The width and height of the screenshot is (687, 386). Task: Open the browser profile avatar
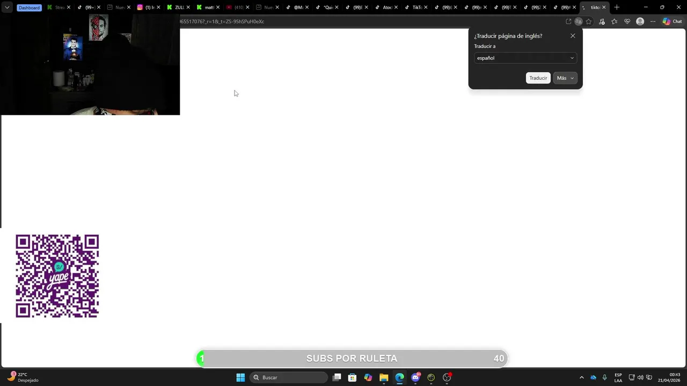pyautogui.click(x=640, y=21)
